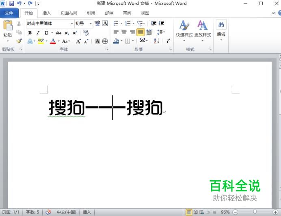Expand the multilevel list dropdown arrow

144,24
